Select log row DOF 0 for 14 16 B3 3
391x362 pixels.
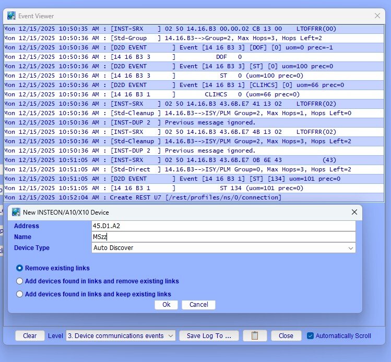pyautogui.click(x=194, y=57)
